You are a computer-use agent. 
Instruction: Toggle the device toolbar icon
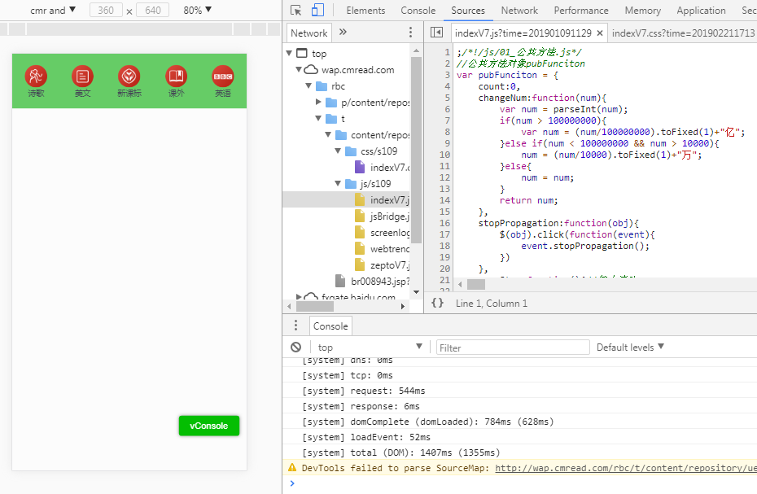point(317,11)
